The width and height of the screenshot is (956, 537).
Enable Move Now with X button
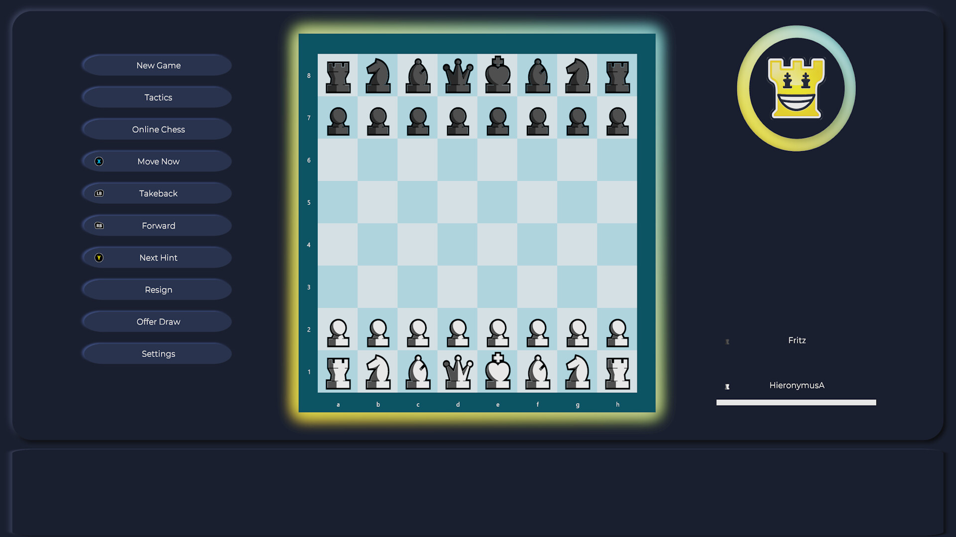click(157, 161)
